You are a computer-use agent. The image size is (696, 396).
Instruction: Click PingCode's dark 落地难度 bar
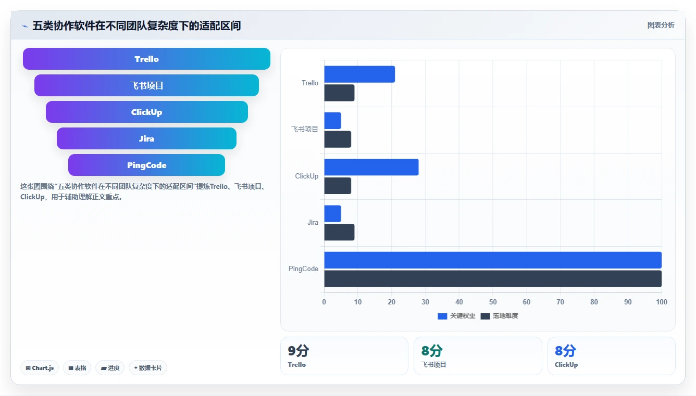click(493, 278)
